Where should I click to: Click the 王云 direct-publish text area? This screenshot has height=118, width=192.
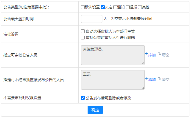[113, 79]
